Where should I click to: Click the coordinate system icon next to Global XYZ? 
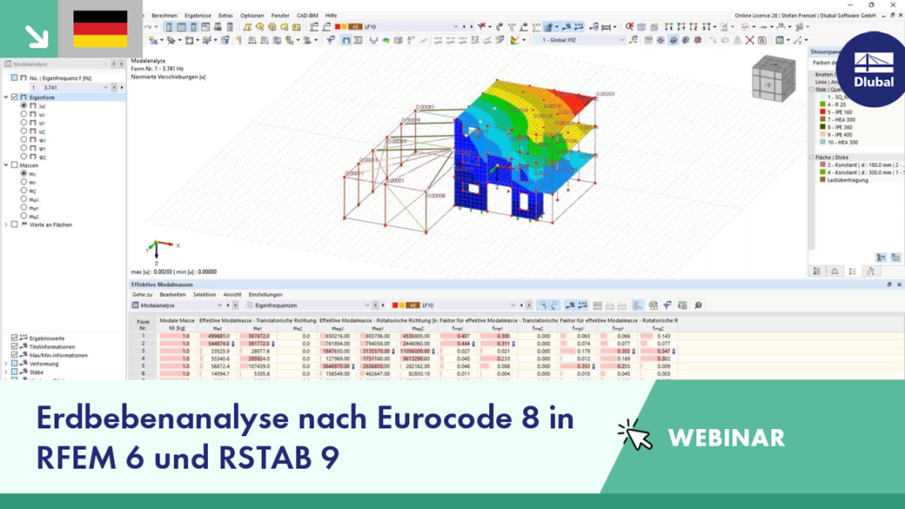(633, 40)
